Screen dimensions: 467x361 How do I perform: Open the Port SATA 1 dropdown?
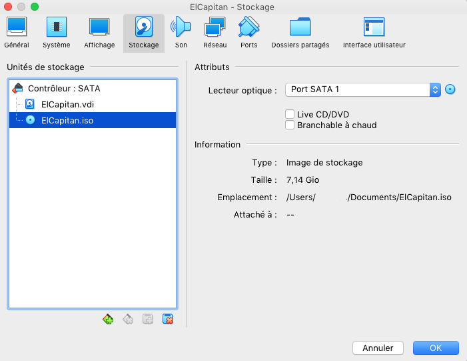click(x=363, y=89)
